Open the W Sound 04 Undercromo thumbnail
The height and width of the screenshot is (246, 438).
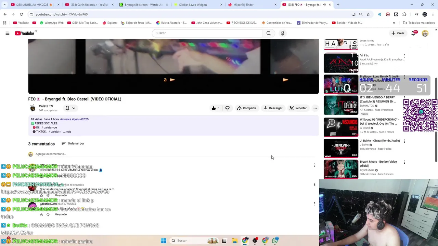341,127
